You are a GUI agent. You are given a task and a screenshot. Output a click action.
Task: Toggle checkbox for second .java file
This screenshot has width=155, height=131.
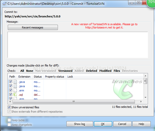tap(11, 86)
